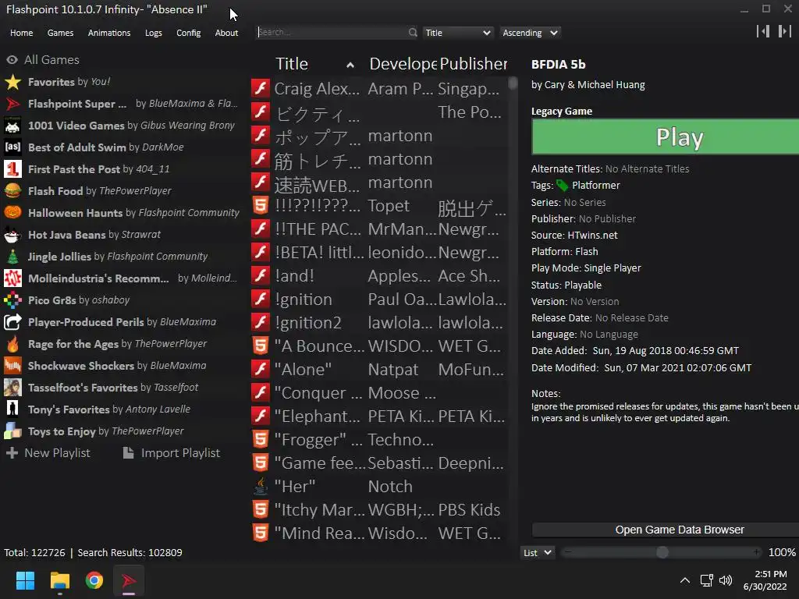
Task: Click the volume icon in system tray
Action: point(726,580)
